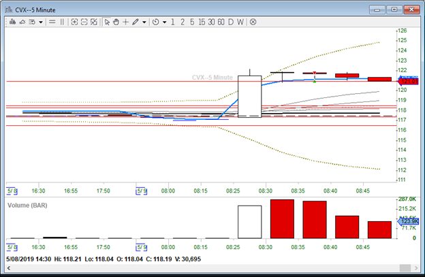Select the pencil drawing tool
This screenshot has width=425, height=277.
tap(136, 22)
